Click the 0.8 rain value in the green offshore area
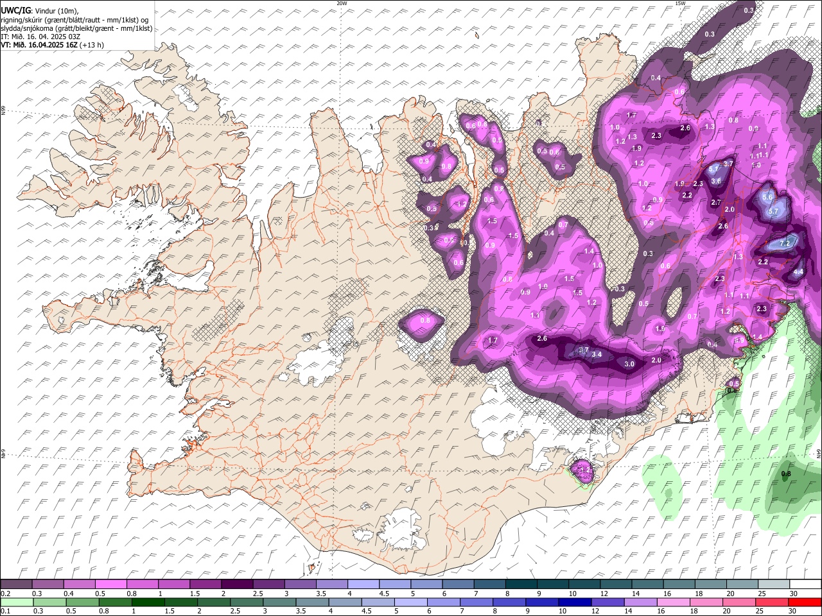Screen dimensions: 822x616 point(786,474)
